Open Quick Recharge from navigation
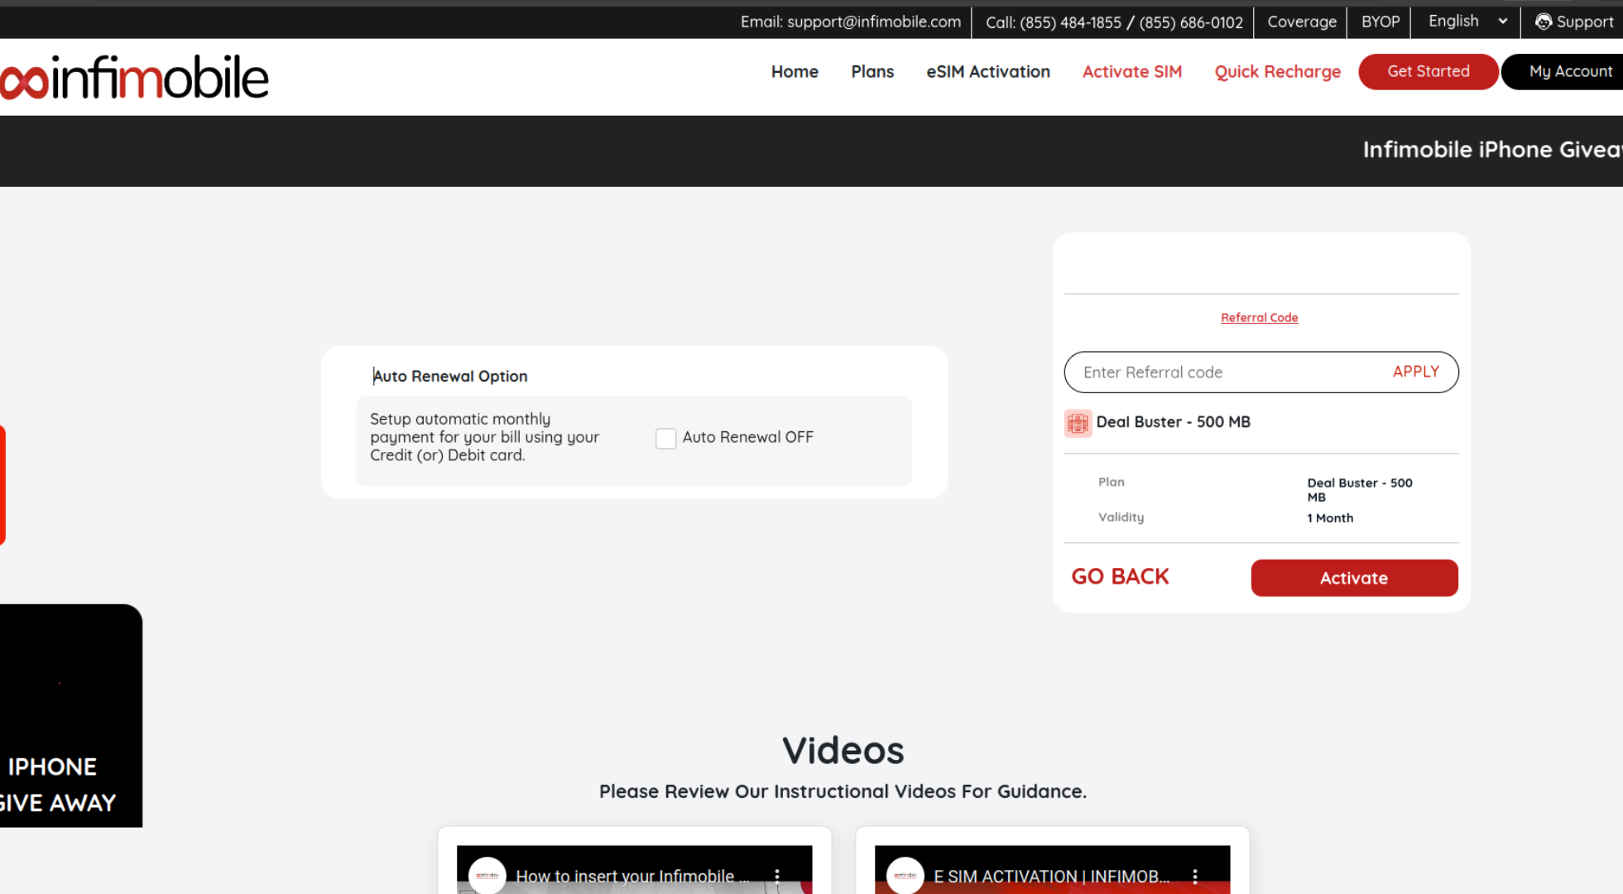 point(1277,72)
